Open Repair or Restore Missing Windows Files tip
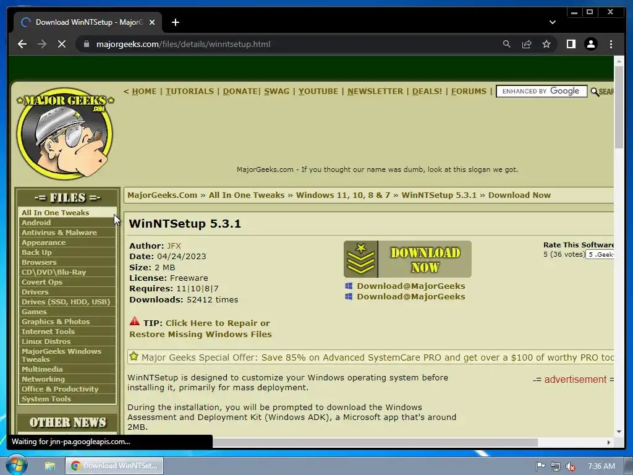633x475 pixels. pyautogui.click(x=201, y=328)
